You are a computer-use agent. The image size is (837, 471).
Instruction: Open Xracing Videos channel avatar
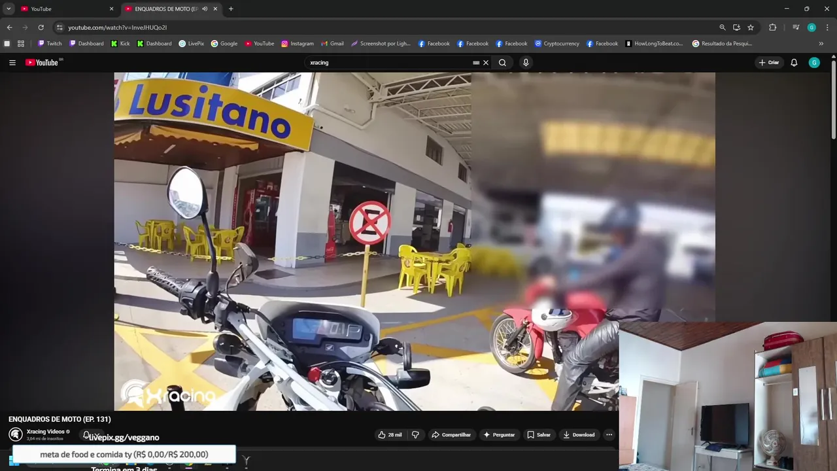(15, 434)
